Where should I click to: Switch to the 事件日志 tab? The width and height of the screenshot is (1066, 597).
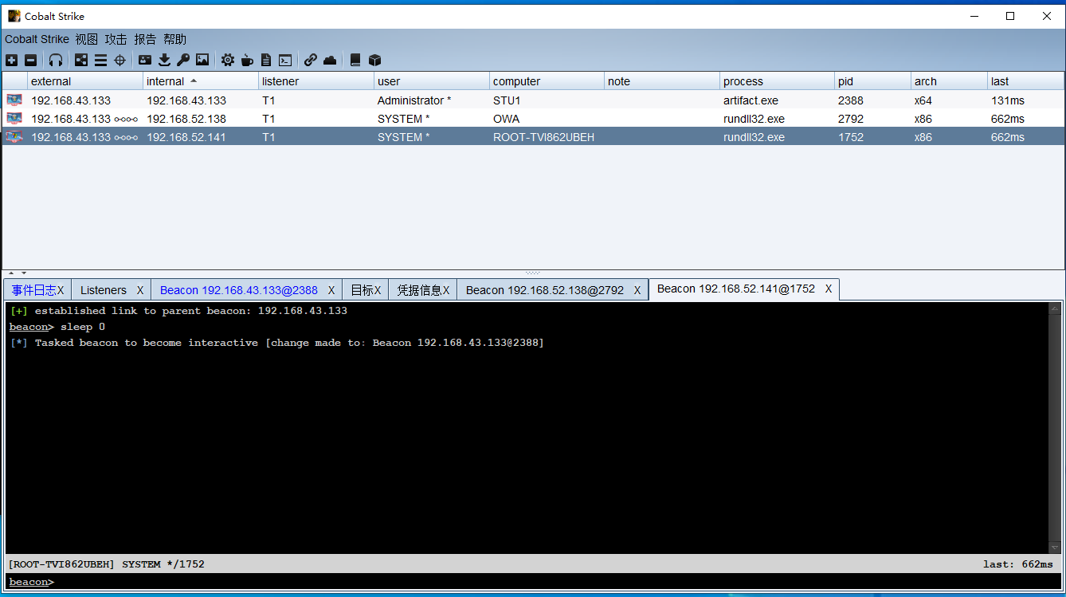coord(33,290)
